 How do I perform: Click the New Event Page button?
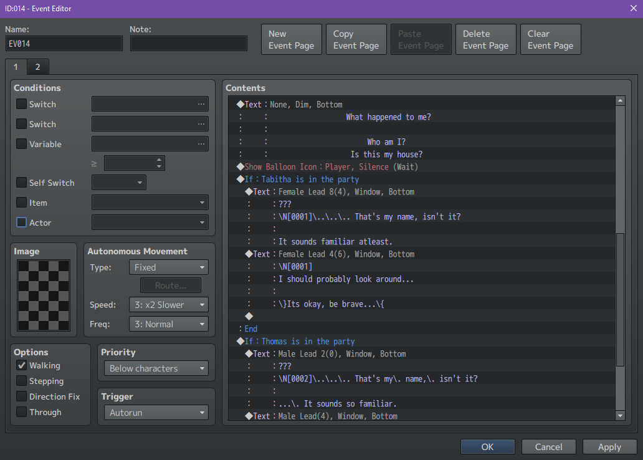point(291,39)
